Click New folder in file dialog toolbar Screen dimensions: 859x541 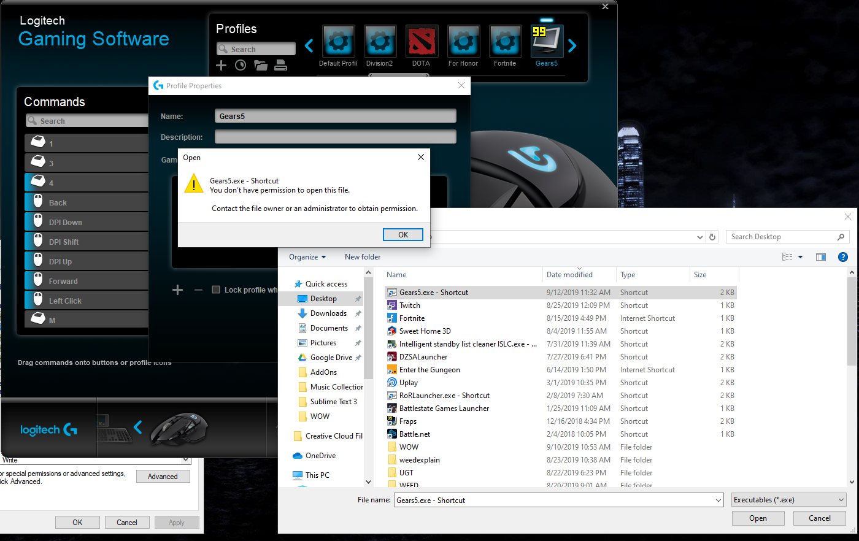[x=363, y=257]
